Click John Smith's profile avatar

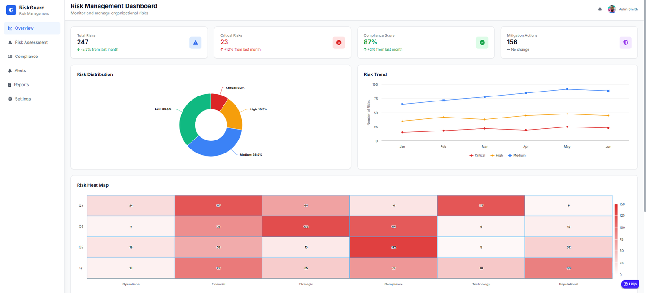(x=611, y=9)
